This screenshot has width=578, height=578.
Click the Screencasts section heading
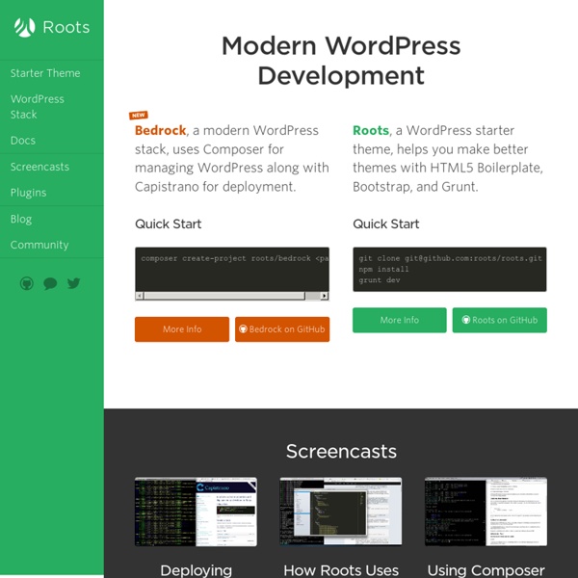click(x=341, y=451)
